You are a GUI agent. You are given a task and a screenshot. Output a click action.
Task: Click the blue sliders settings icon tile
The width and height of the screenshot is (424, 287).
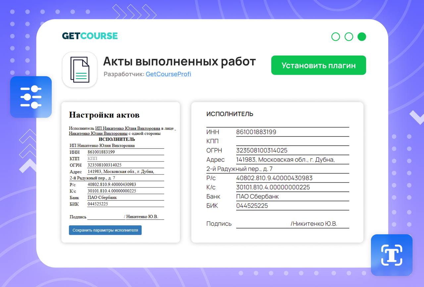click(x=31, y=97)
